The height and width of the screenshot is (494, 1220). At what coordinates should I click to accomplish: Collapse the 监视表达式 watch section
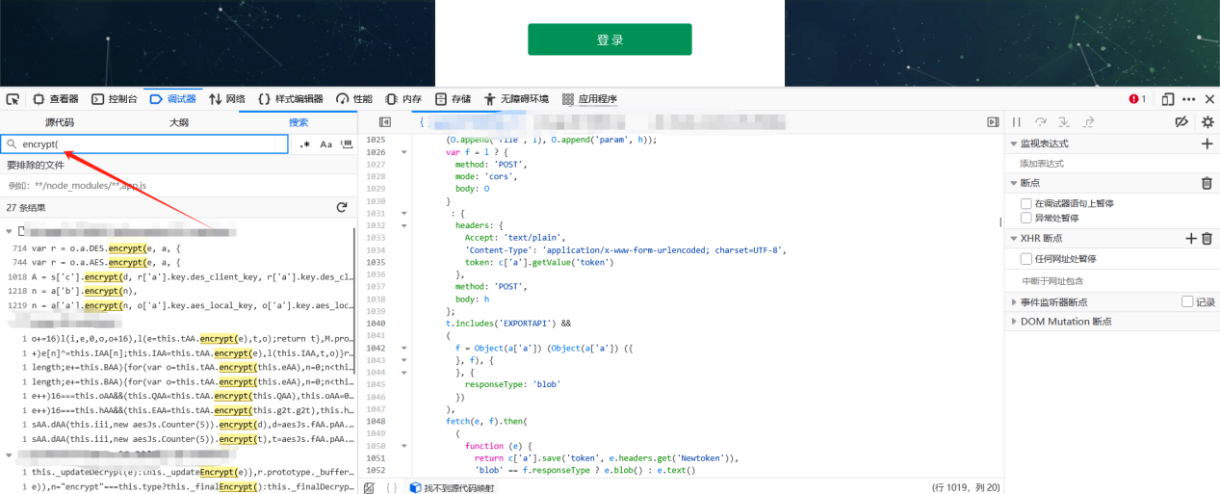(1013, 143)
